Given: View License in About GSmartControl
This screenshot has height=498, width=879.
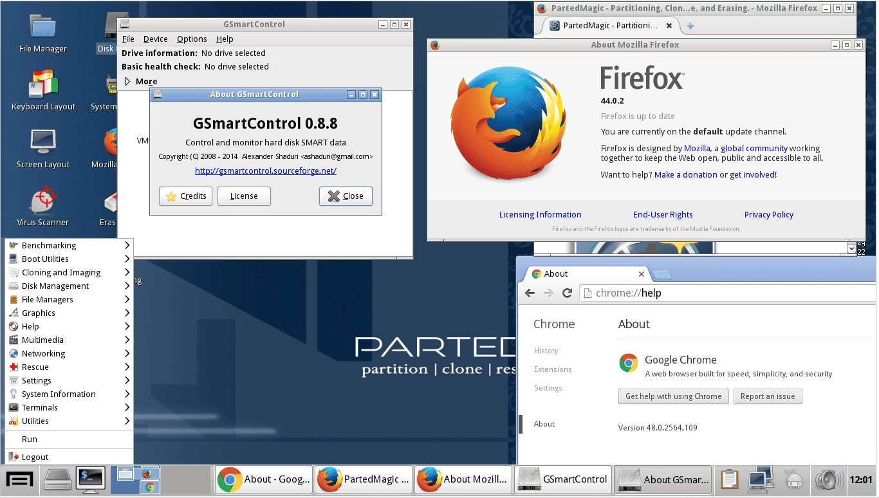Looking at the screenshot, I should 244,196.
